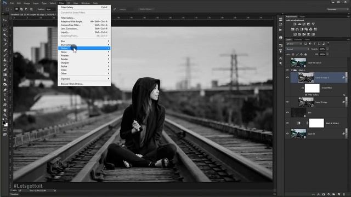Click the background color swatch
This screenshot has height=197, width=351.
[6, 125]
